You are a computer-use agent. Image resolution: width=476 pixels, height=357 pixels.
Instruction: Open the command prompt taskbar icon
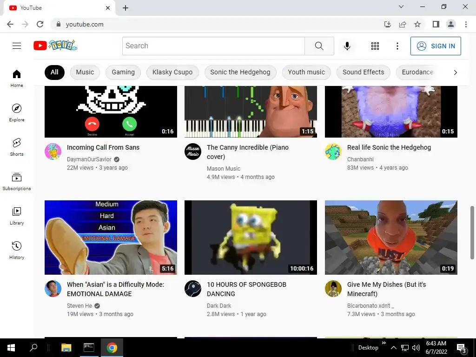coord(89,348)
